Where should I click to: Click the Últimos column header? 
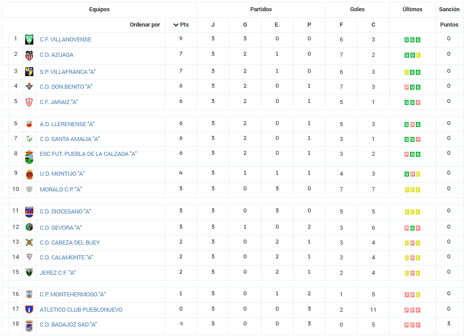(412, 9)
